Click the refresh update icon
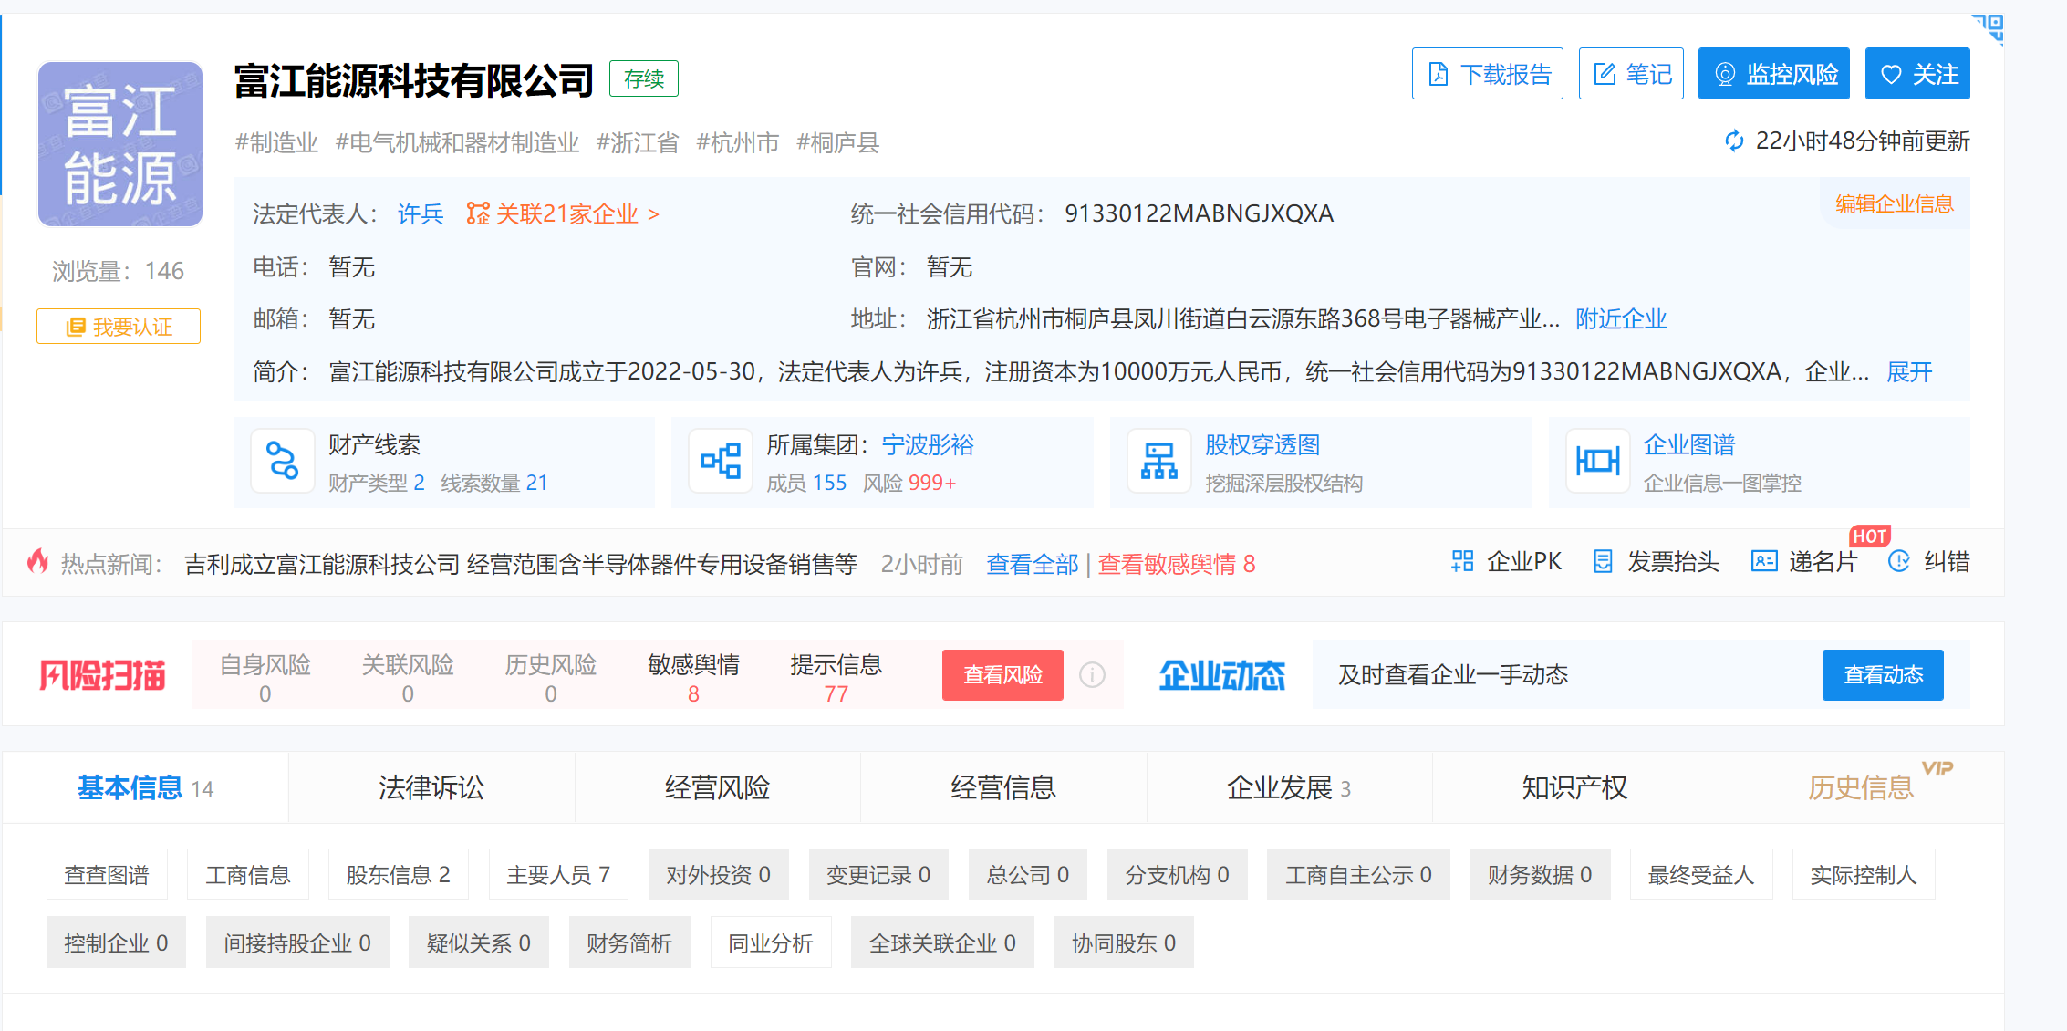Screen dimensions: 2067x1031 1734,141
